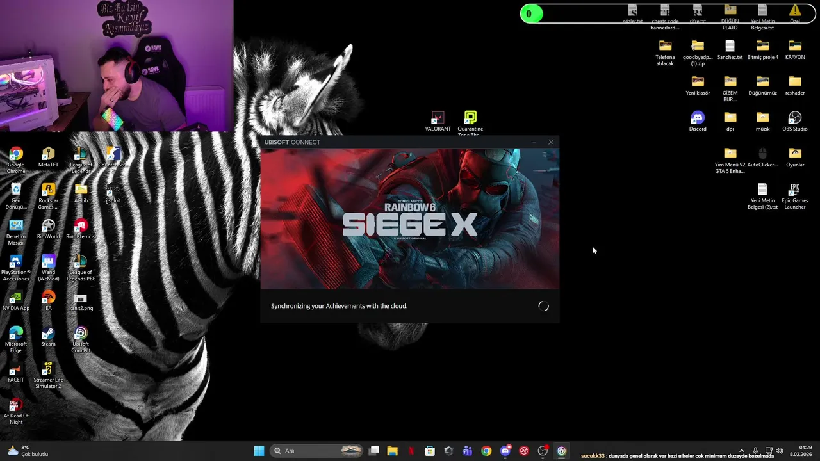The height and width of the screenshot is (461, 820).
Task: Select the EA app desktop icon
Action: click(48, 301)
